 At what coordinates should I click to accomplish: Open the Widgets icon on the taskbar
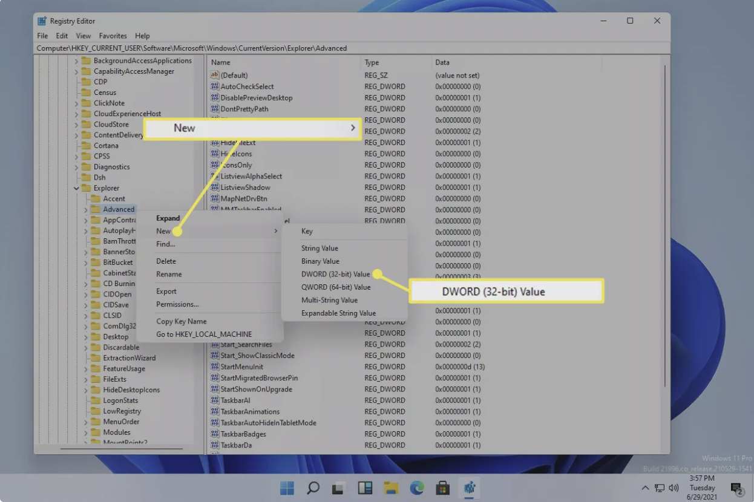click(x=365, y=487)
